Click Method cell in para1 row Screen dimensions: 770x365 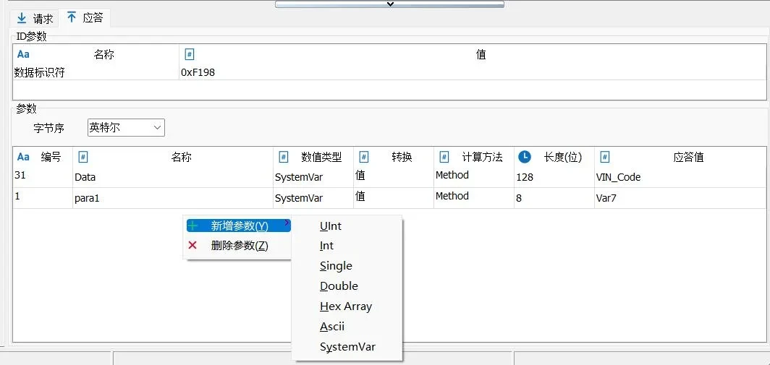tap(473, 198)
